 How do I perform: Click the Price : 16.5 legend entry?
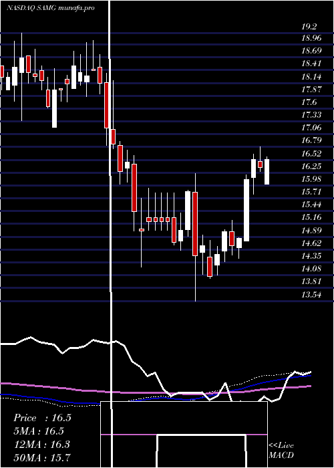[42, 418]
